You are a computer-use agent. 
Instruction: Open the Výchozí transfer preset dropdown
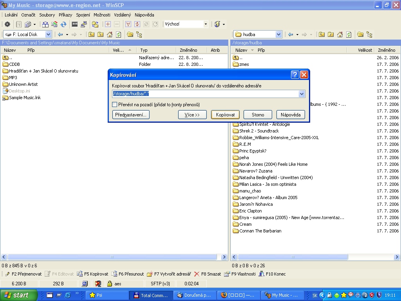coord(206,24)
